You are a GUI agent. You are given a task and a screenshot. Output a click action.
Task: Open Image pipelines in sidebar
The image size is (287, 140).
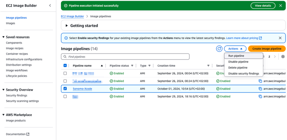click(16, 18)
